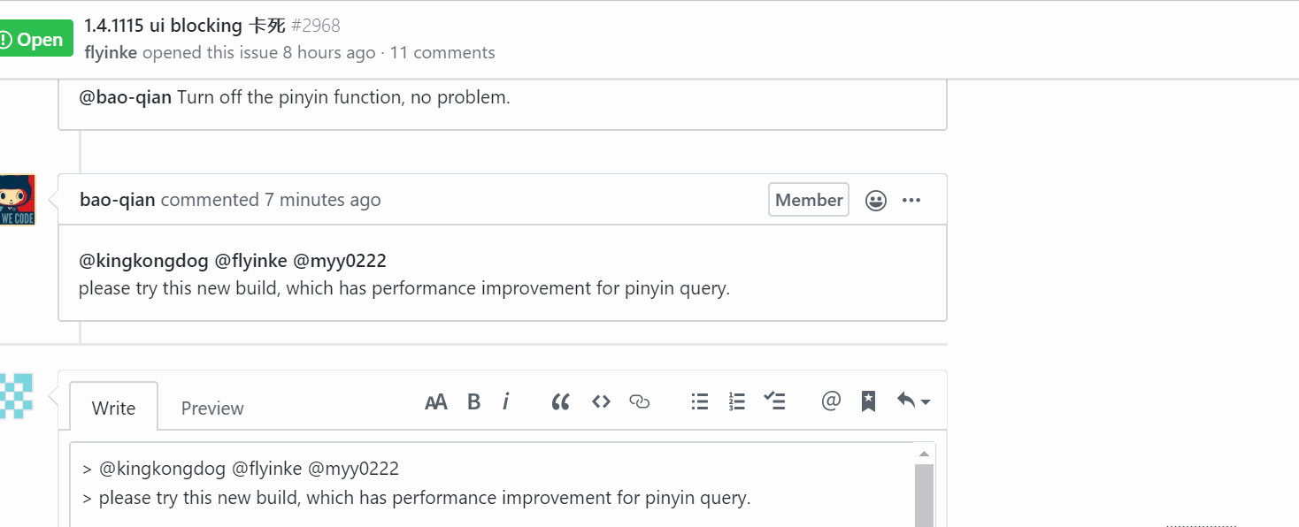Viewport: 1299px width, 527px height.
Task: Click the text size heading icon
Action: 436,402
